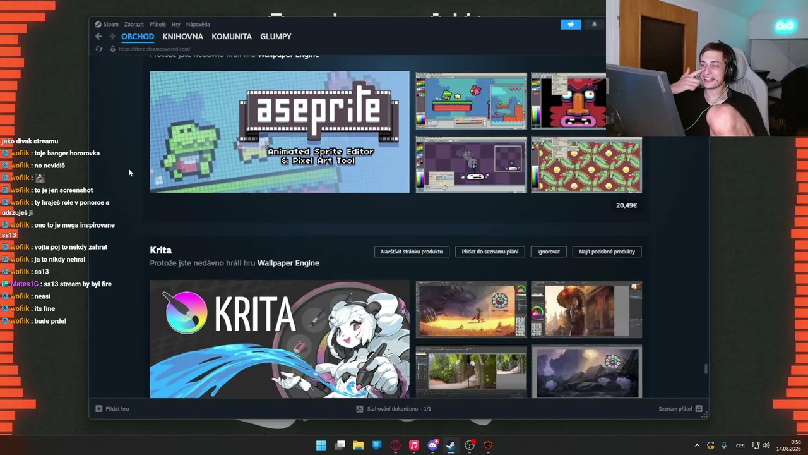This screenshot has width=808, height=455.
Task: Open the Nápověda menu
Action: pyautogui.click(x=198, y=24)
